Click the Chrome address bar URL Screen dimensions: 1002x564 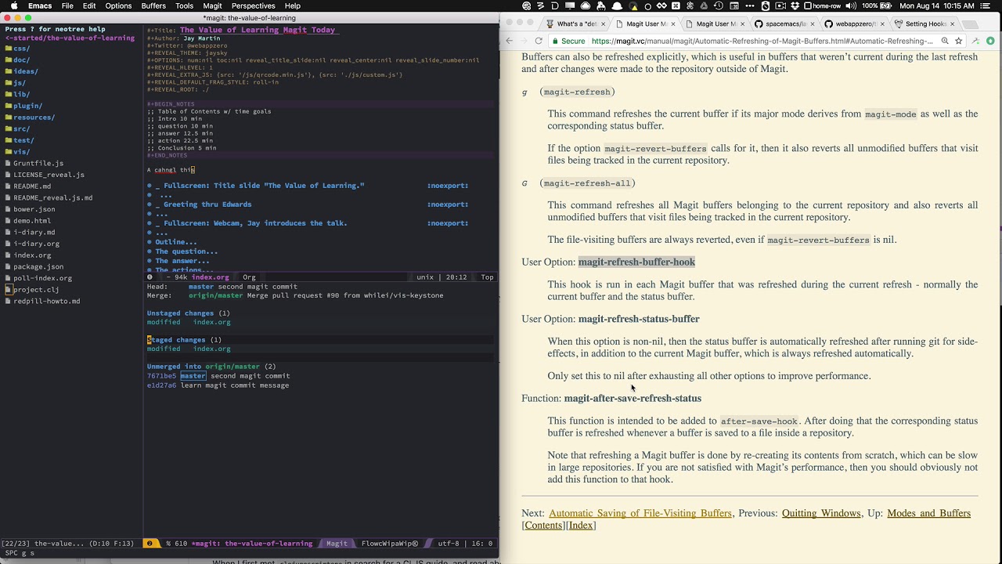click(x=762, y=41)
